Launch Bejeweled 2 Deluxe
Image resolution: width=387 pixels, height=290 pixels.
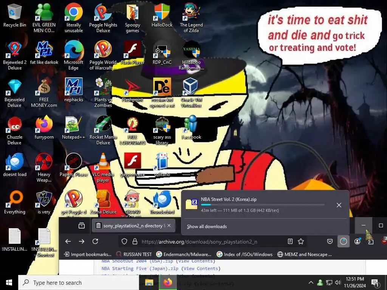point(15,55)
